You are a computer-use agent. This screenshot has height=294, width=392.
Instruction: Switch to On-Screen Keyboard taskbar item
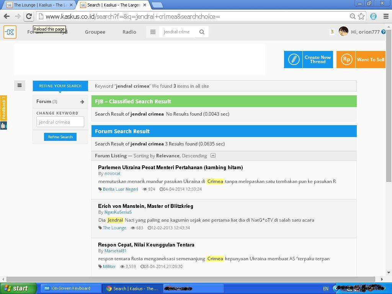pyautogui.click(x=71, y=288)
